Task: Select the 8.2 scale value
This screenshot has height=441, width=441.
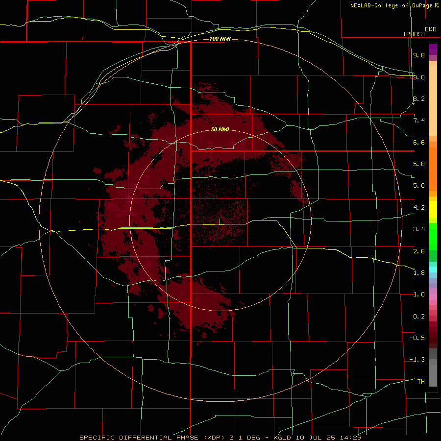Action: coord(419,98)
